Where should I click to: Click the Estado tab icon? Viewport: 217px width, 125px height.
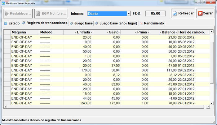[5, 23]
